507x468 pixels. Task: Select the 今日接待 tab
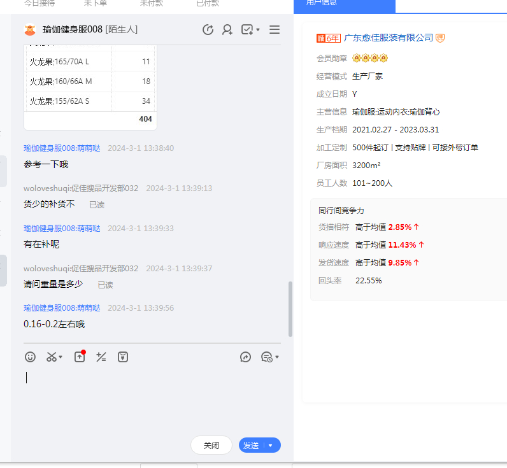pos(39,4)
